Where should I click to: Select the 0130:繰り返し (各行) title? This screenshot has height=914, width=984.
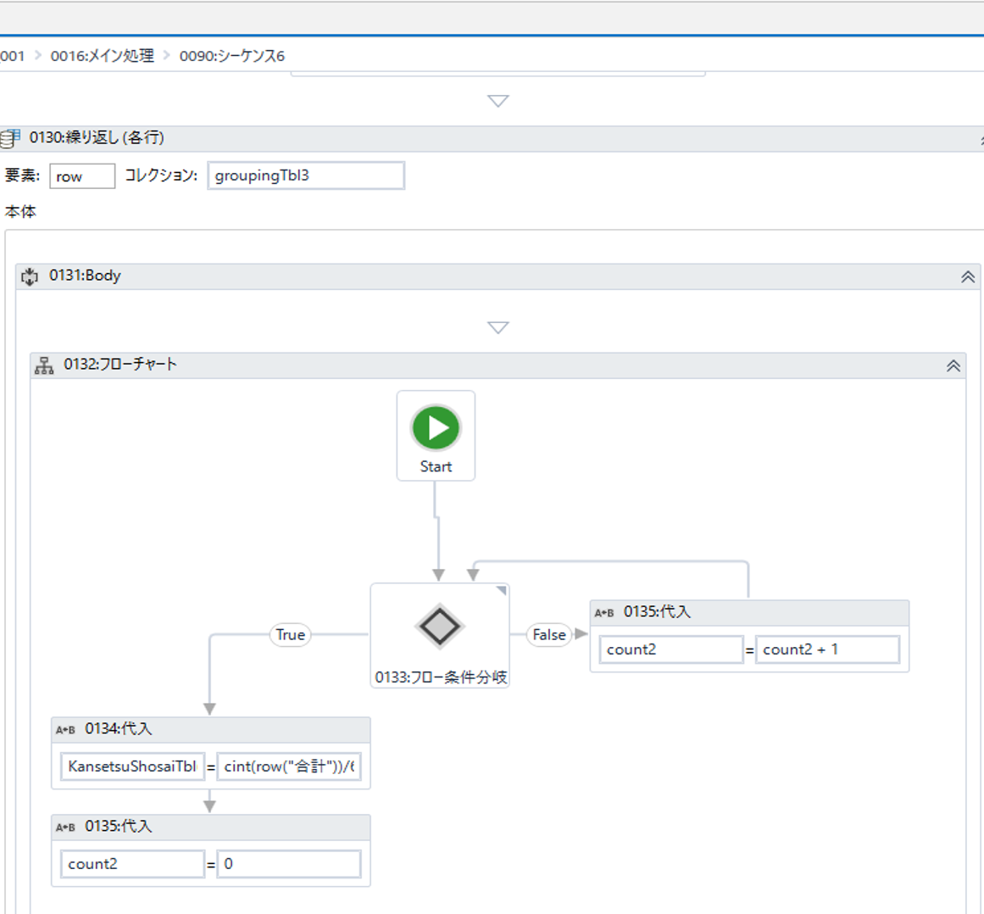(97, 137)
